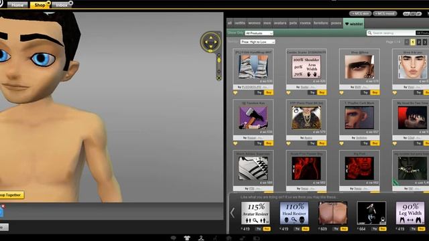Image resolution: width=429 pixels, height=241 pixels.
Task: Select the 'all' catalog category
Action: (230, 23)
